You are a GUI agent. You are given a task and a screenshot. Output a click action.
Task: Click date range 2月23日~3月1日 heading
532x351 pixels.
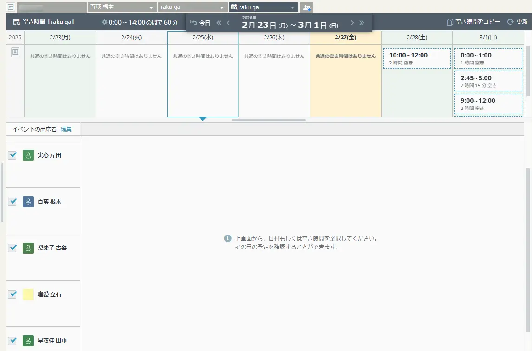tap(290, 25)
